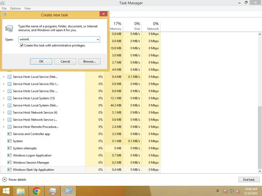Expand Service Host: Remote Procedure...
Image resolution: width=262 pixels, height=196 pixels.
click(4, 127)
